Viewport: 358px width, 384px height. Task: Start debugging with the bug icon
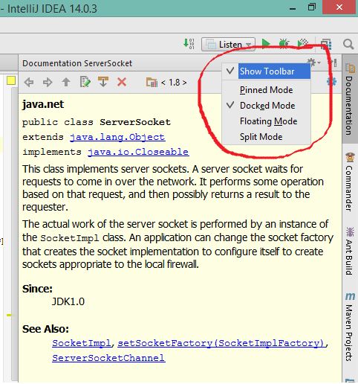click(x=284, y=44)
